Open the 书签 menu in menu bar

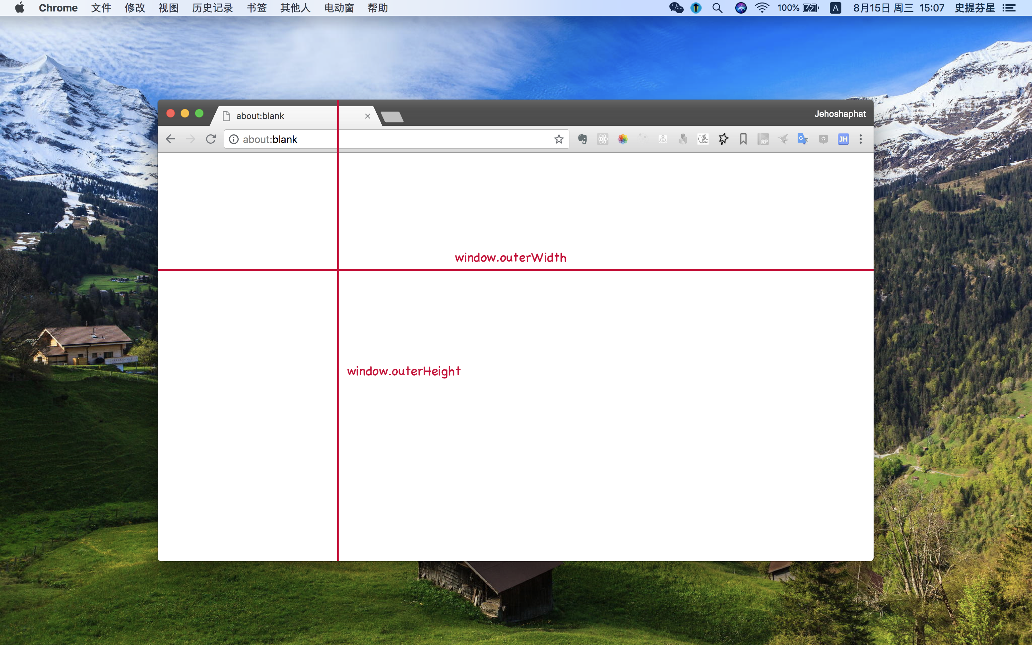[x=256, y=8]
